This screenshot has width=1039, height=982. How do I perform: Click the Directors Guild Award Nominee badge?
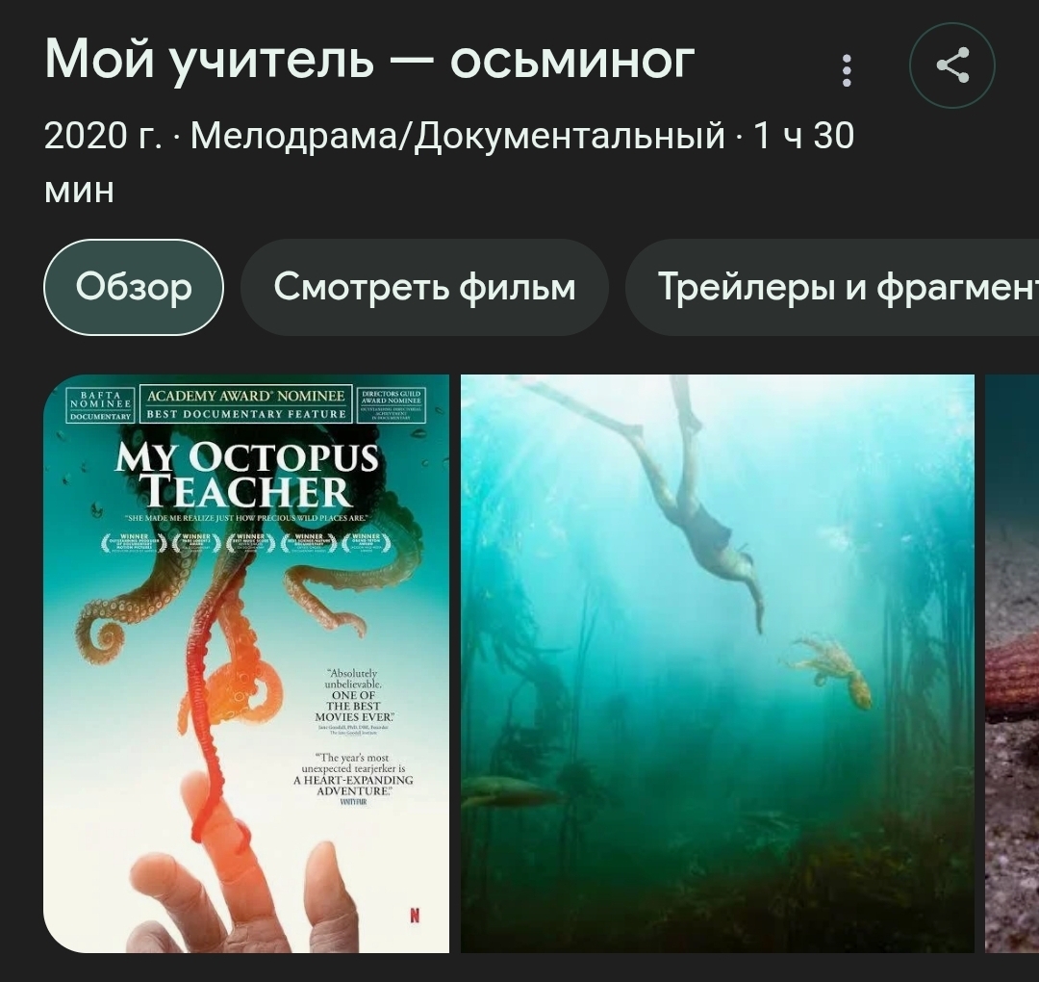click(x=391, y=404)
